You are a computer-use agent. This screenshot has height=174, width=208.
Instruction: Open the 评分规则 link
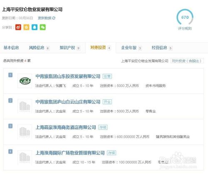pyautogui.click(x=185, y=28)
